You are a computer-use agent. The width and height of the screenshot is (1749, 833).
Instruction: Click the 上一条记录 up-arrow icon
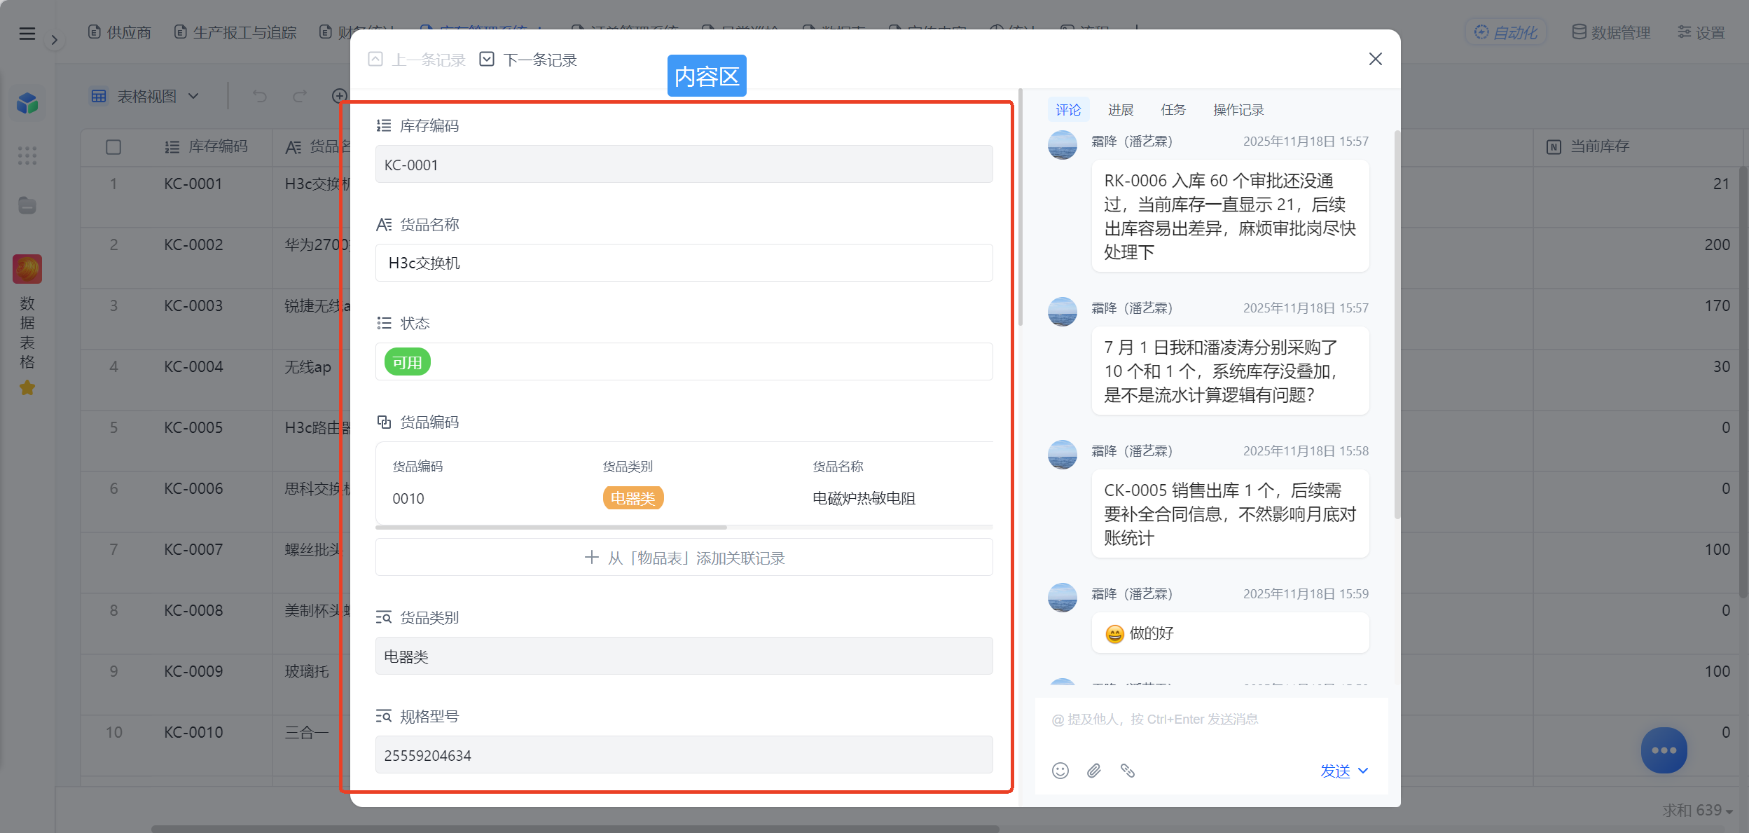[x=375, y=60]
